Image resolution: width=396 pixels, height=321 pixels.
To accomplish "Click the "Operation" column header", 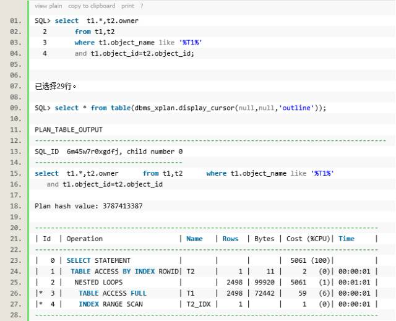I will point(85,239).
